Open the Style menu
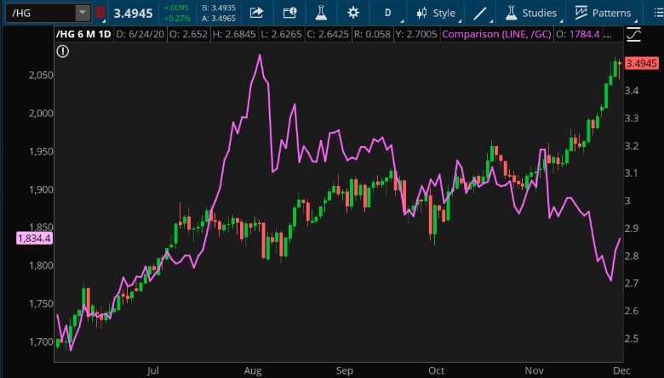Image resolution: width=664 pixels, height=378 pixels. (x=436, y=13)
